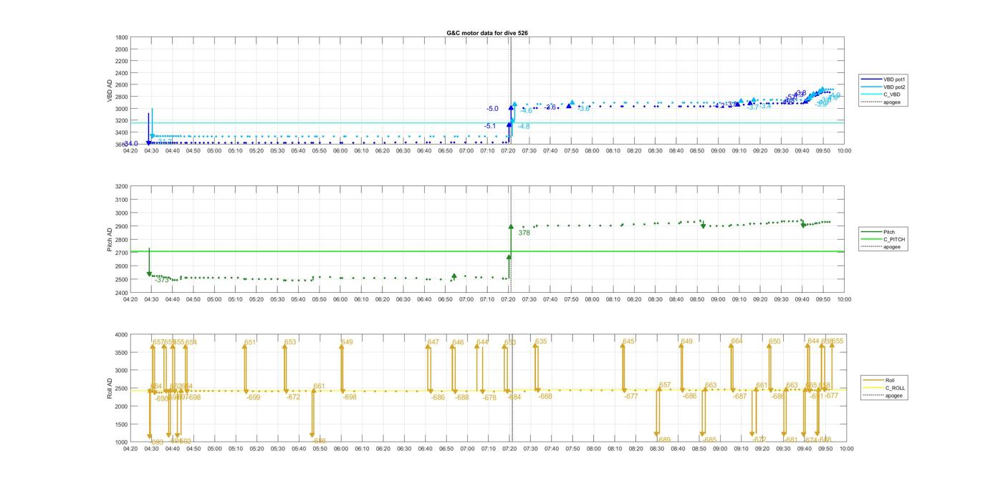This screenshot has height=496, width=1003.
Task: Click the '-4.8' annotation in VBD plot
Action: [x=524, y=126]
